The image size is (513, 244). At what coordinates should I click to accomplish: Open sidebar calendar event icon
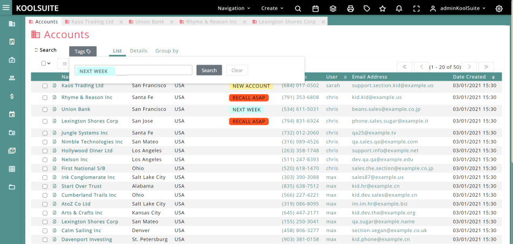pos(12,114)
